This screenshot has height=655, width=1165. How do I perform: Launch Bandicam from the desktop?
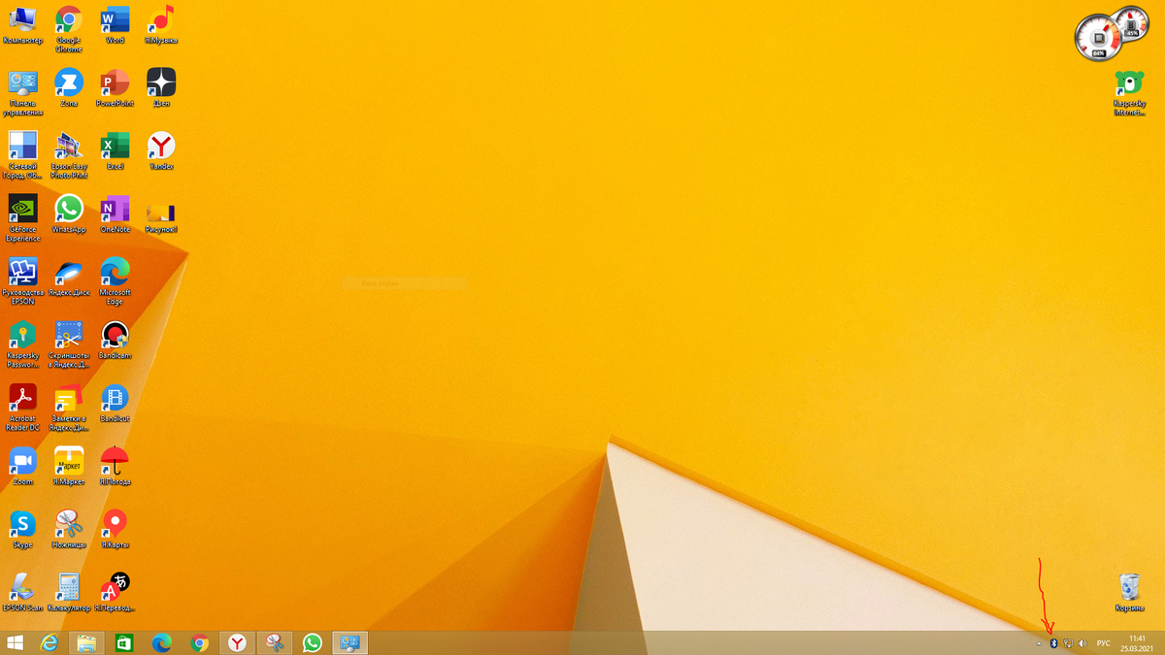click(115, 341)
